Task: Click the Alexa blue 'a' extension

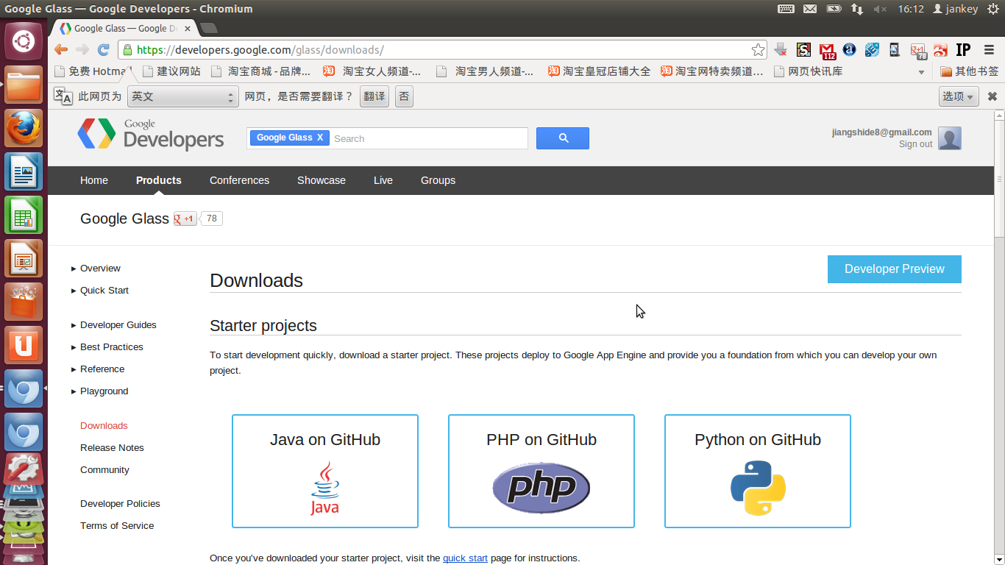Action: (x=849, y=50)
